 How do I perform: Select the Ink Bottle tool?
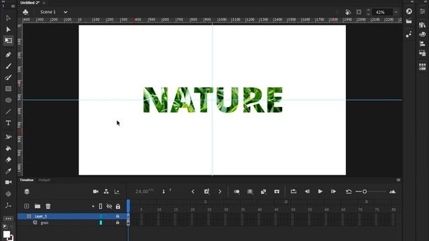tap(8, 137)
